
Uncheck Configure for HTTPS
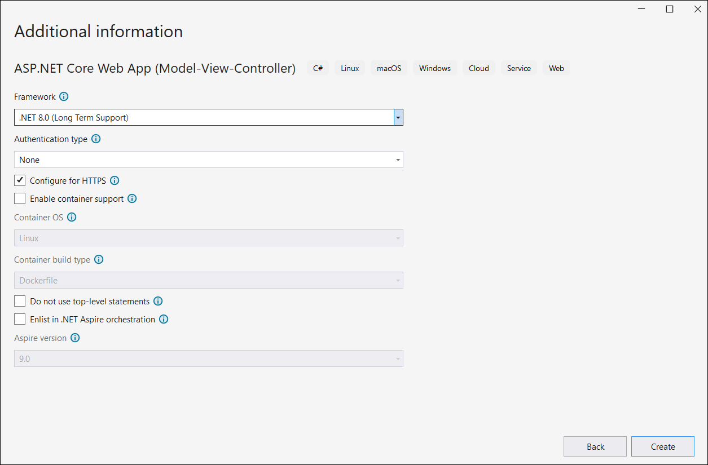pyautogui.click(x=20, y=180)
